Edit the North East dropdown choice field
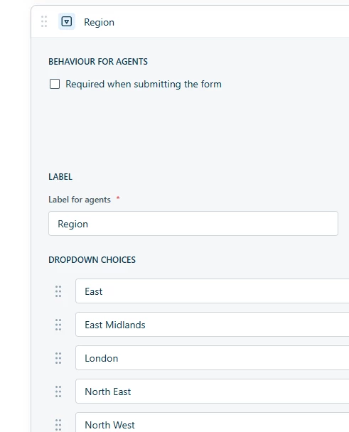 coord(213,391)
